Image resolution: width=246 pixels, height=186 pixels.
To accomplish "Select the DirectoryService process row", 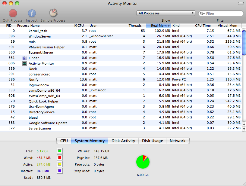I will tap(121, 112).
